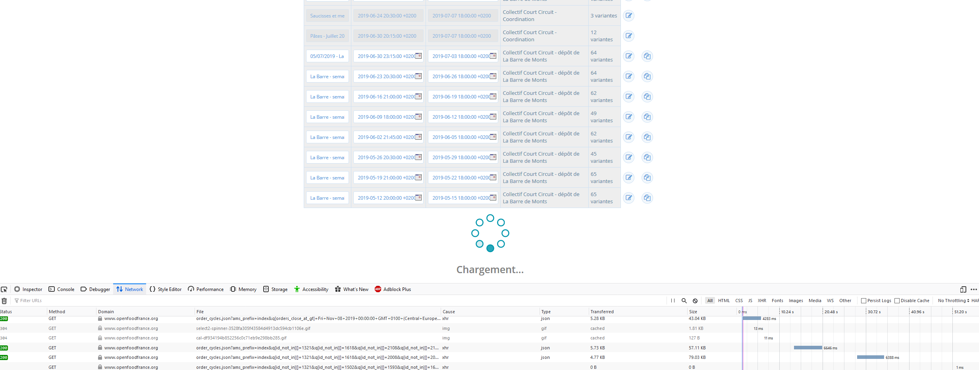Duplicate order cycle opening 2019-06-16 21:00
The width and height of the screenshot is (979, 370).
[x=647, y=96]
